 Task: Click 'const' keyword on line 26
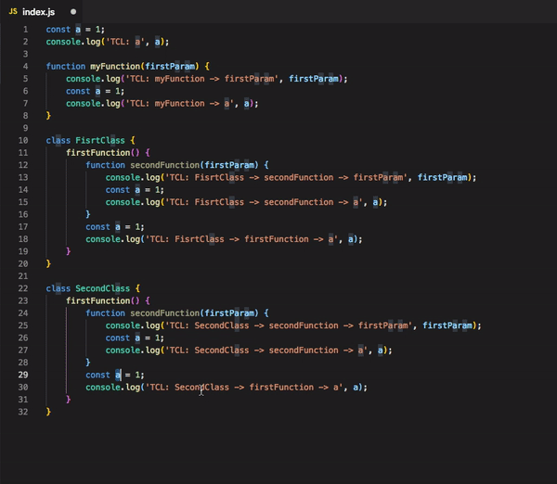pos(118,338)
